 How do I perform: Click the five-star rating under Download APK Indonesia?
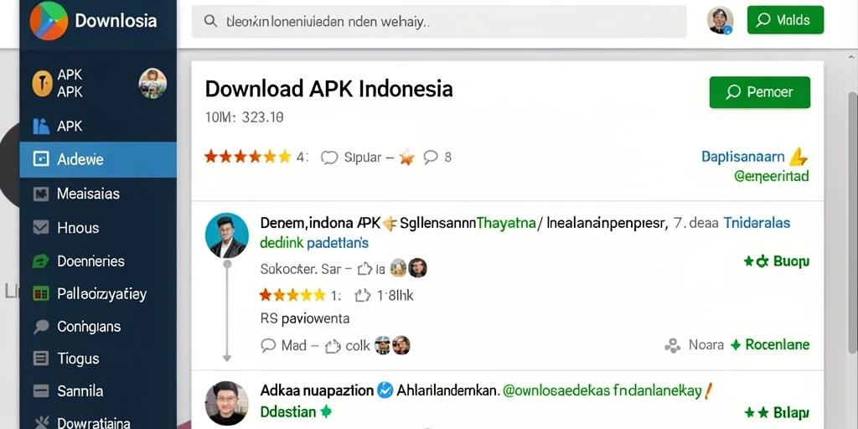[x=248, y=157]
